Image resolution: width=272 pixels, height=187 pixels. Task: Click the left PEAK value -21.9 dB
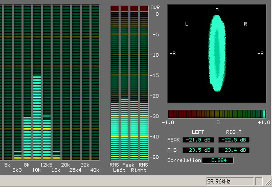click(198, 140)
